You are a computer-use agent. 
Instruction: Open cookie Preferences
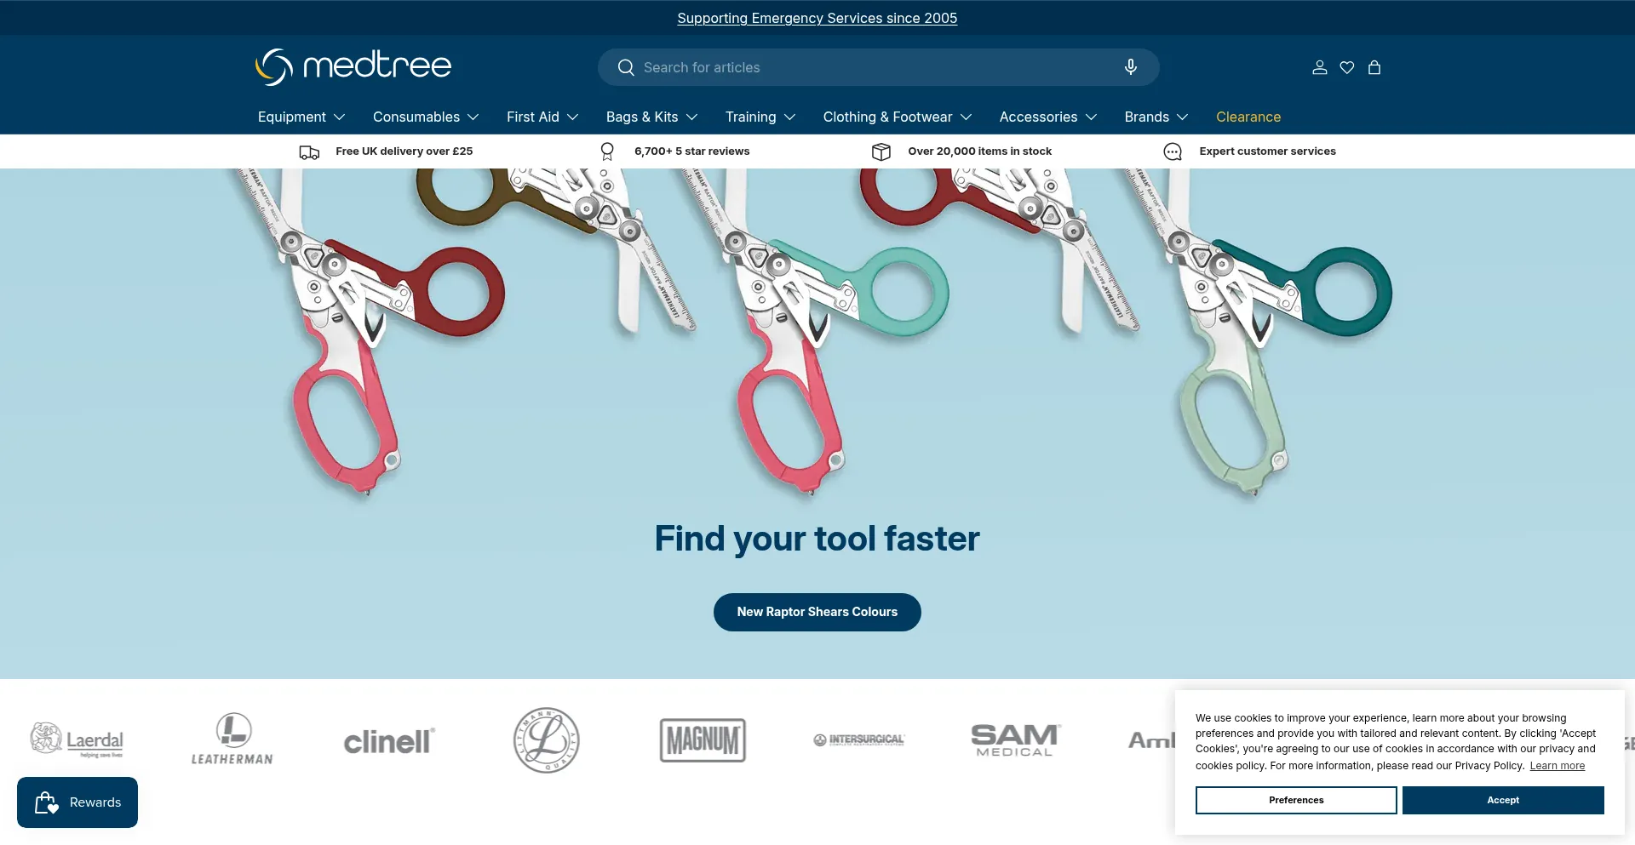coord(1295,800)
